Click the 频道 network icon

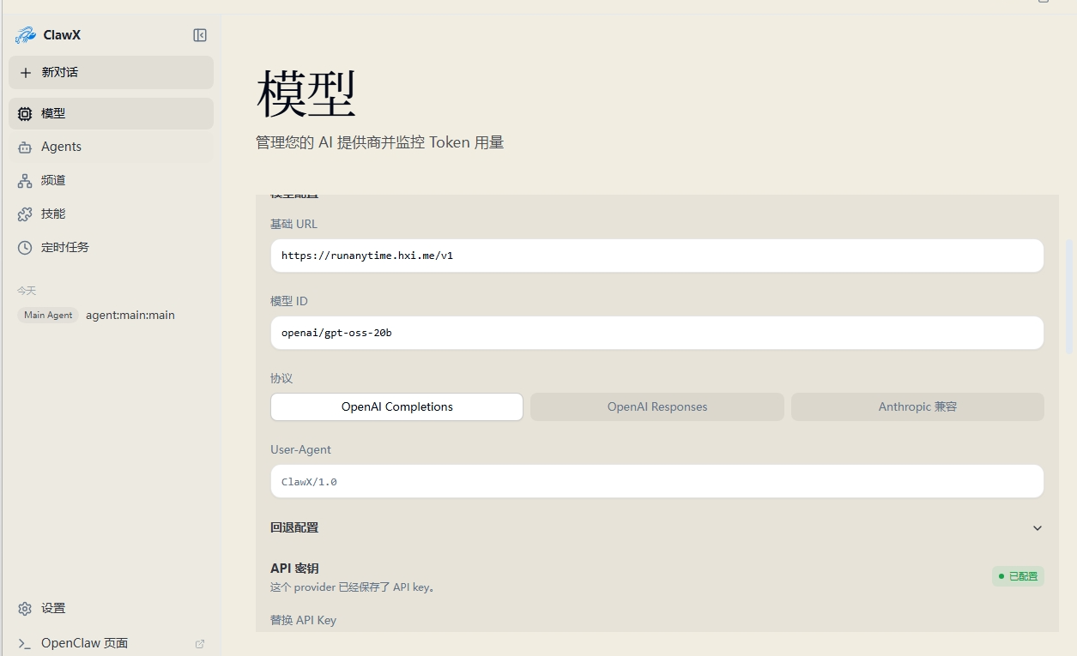(25, 180)
